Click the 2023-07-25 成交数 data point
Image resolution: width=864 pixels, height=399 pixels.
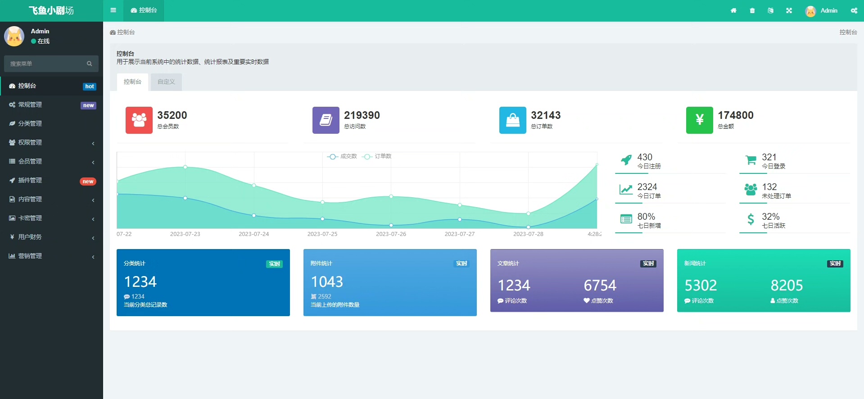(322, 218)
